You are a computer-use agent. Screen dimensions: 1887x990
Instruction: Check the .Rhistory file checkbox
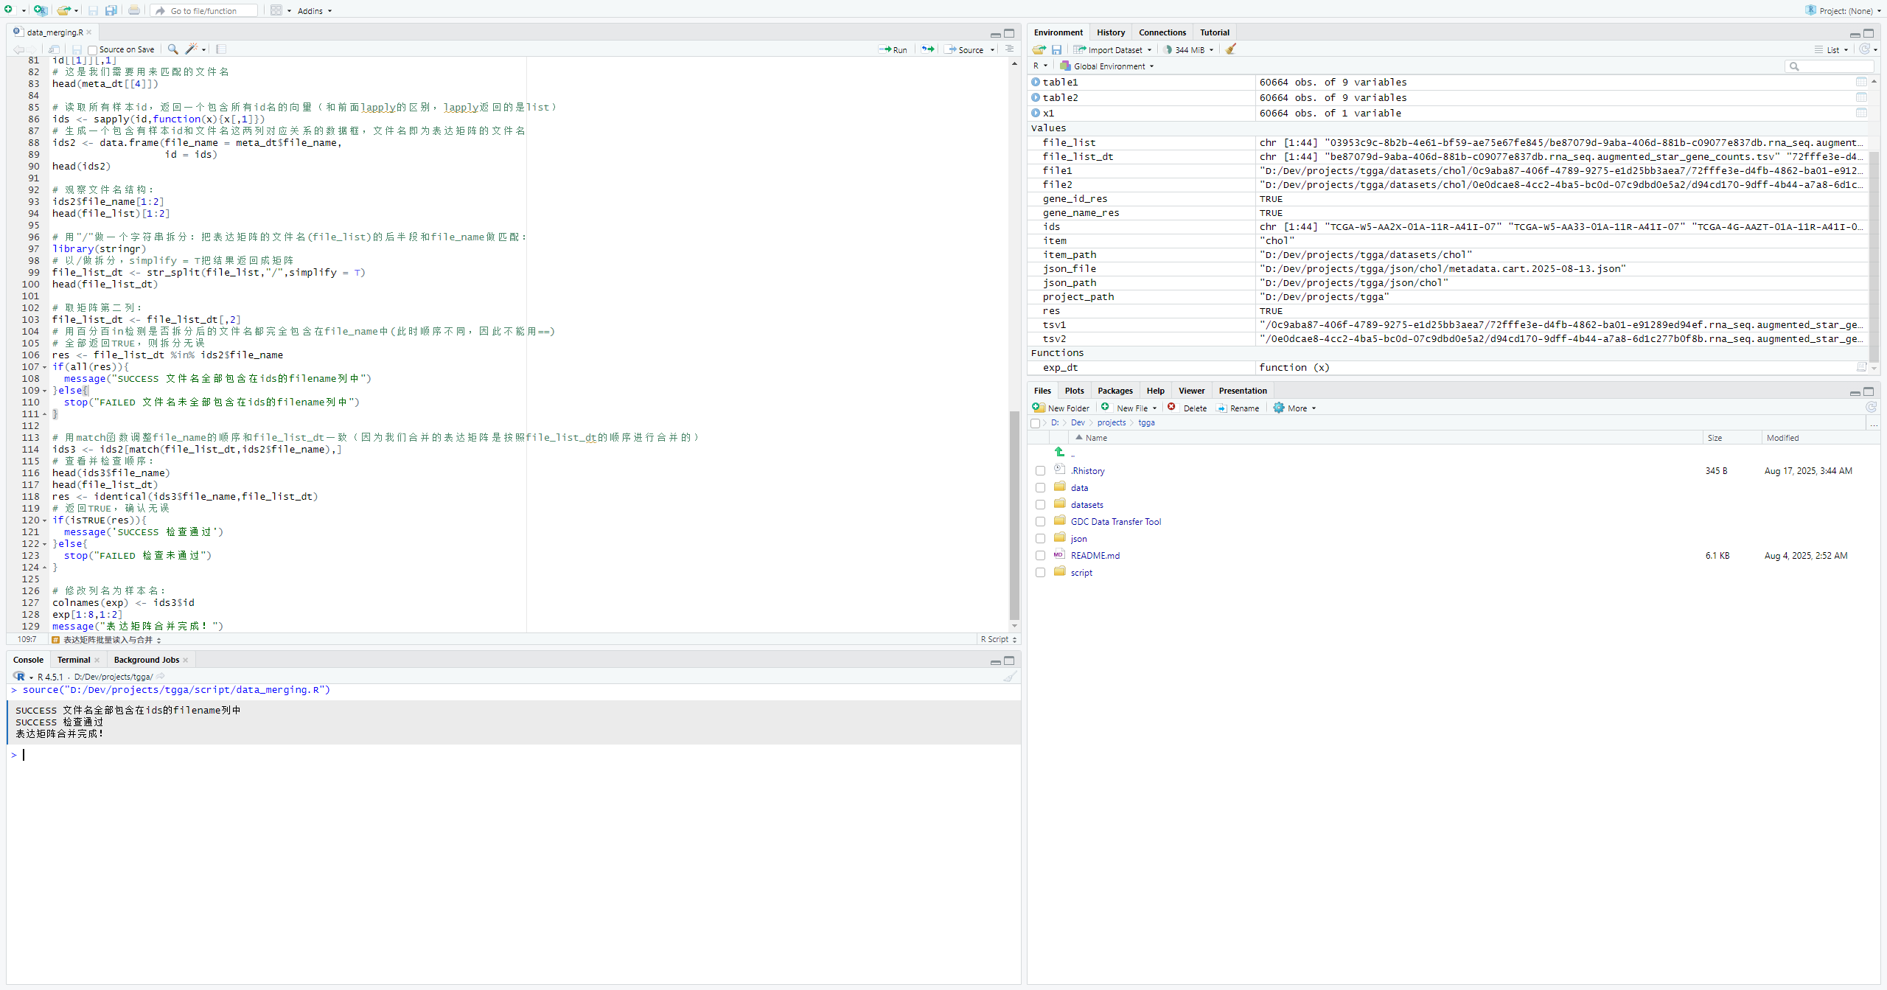click(1040, 471)
